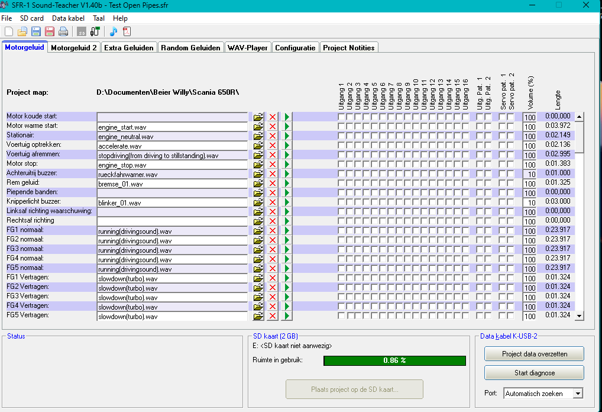Play the Motor warme start engine_start.wav
This screenshot has height=412, width=602.
(x=287, y=127)
